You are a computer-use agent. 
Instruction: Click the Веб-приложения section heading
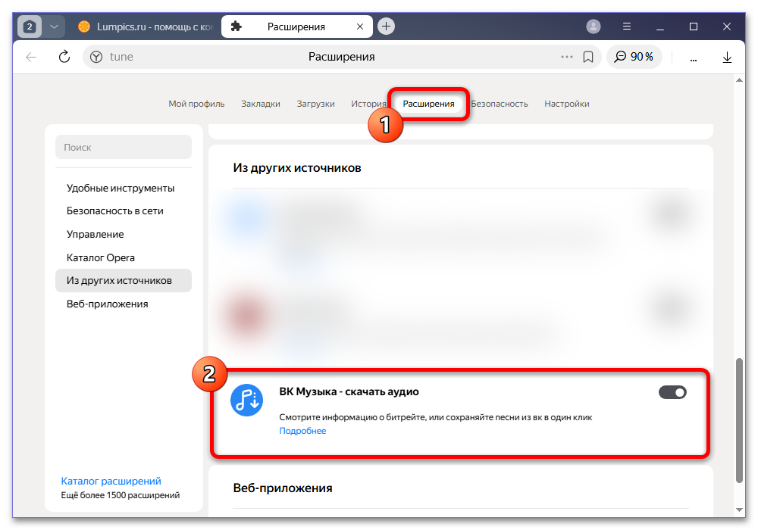pos(282,488)
